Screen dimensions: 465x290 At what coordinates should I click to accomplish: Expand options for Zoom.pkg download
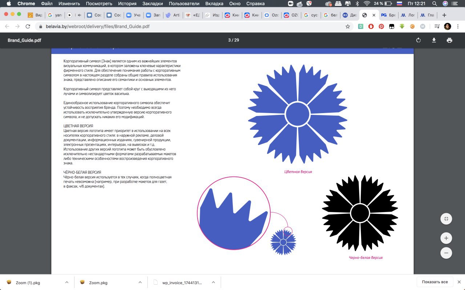pyautogui.click(x=140, y=282)
